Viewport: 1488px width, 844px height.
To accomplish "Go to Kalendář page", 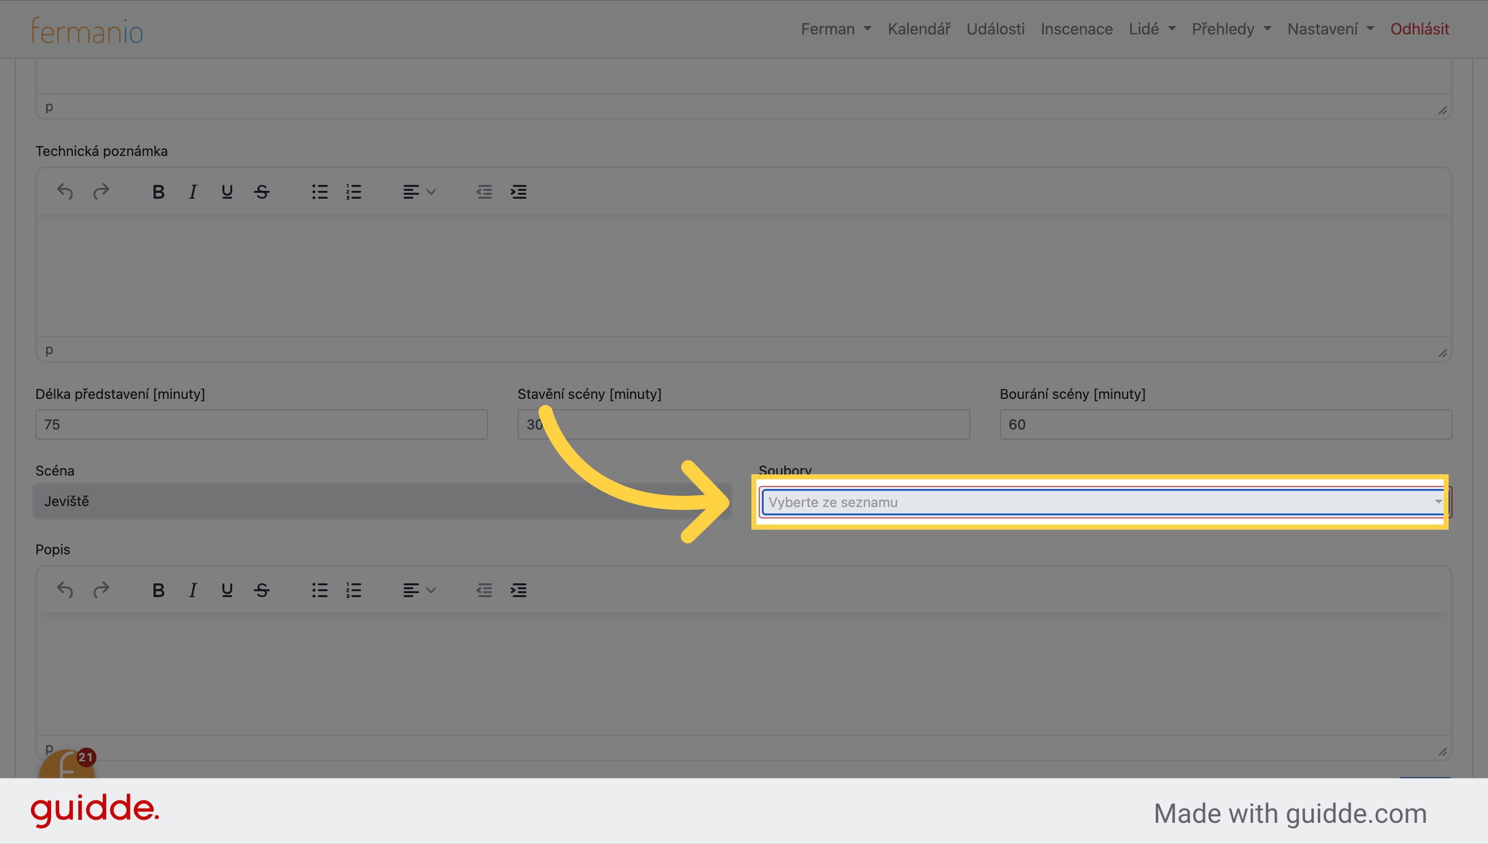I will [x=919, y=29].
